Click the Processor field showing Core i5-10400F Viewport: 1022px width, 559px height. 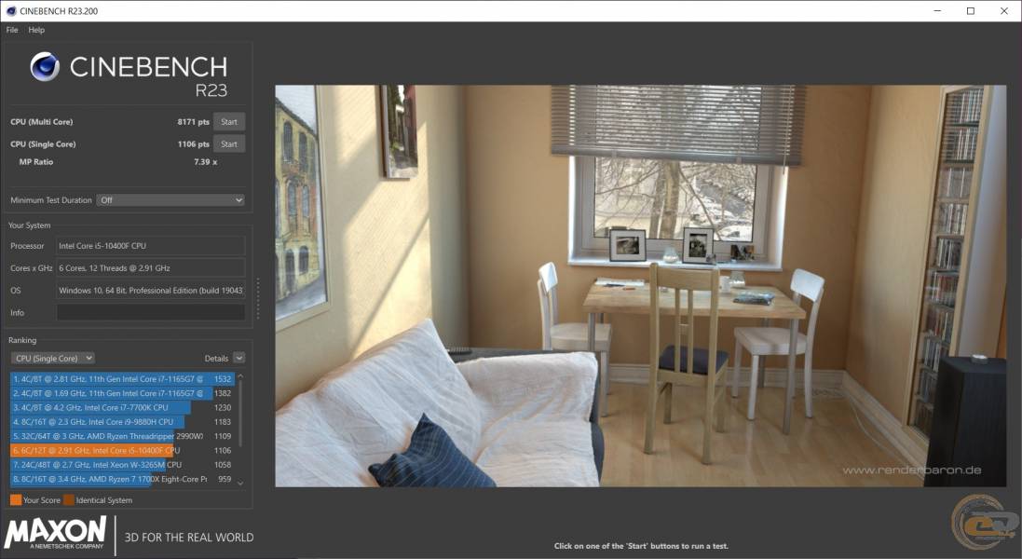[x=151, y=246]
